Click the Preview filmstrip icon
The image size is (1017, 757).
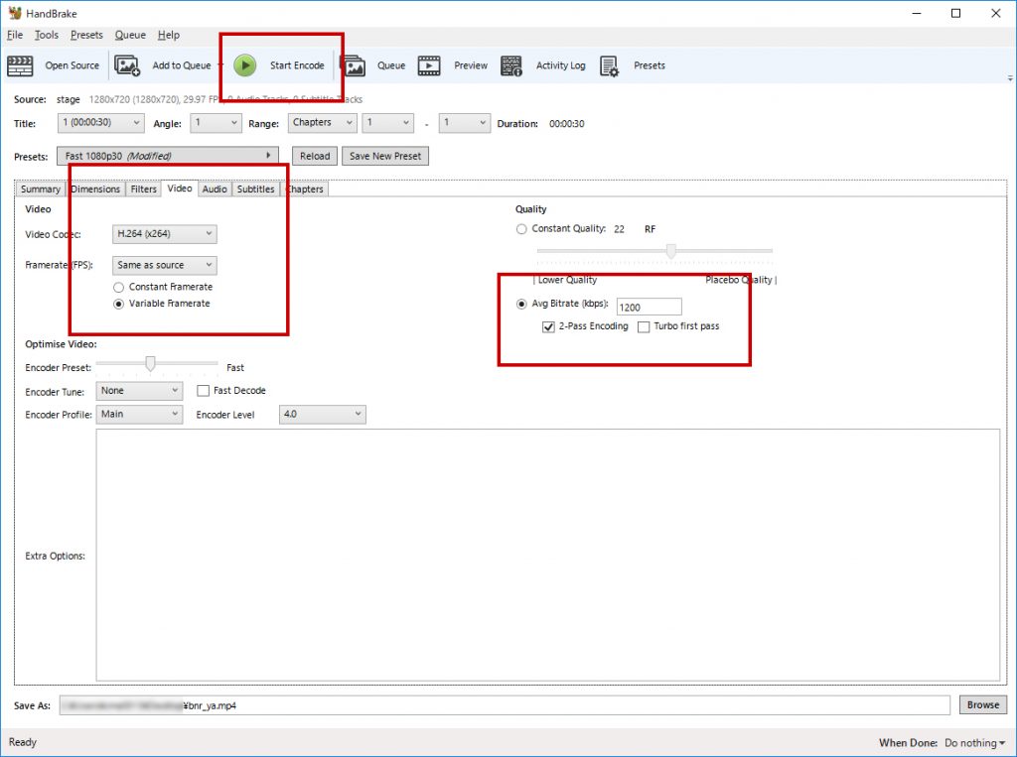point(429,65)
